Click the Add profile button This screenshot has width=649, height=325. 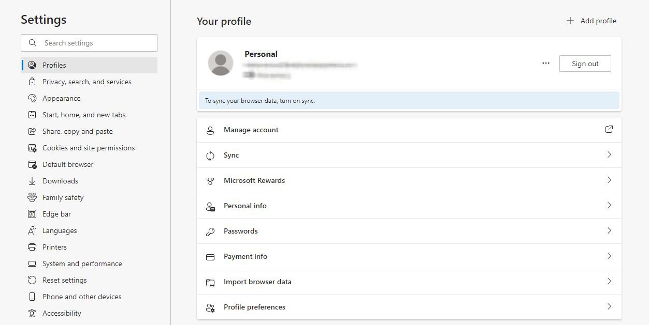(591, 21)
